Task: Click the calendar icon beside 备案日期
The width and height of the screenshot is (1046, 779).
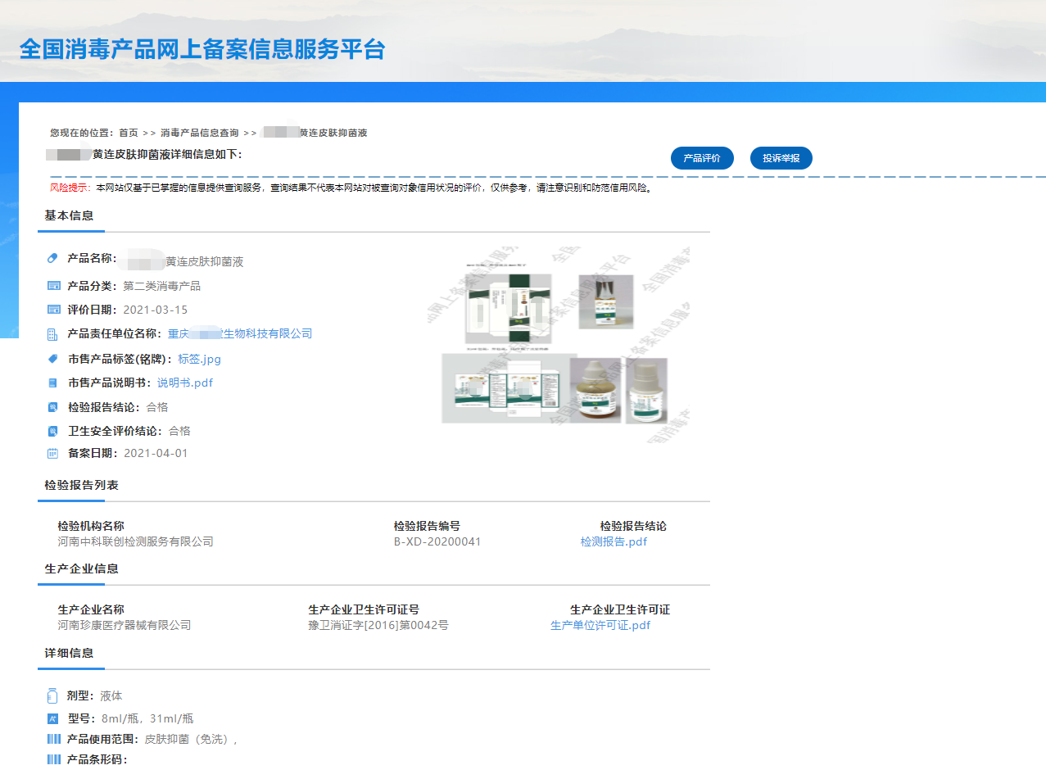Action: (x=53, y=454)
